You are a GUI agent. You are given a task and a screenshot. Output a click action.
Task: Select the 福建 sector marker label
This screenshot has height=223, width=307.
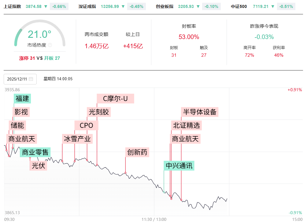pos(23,99)
